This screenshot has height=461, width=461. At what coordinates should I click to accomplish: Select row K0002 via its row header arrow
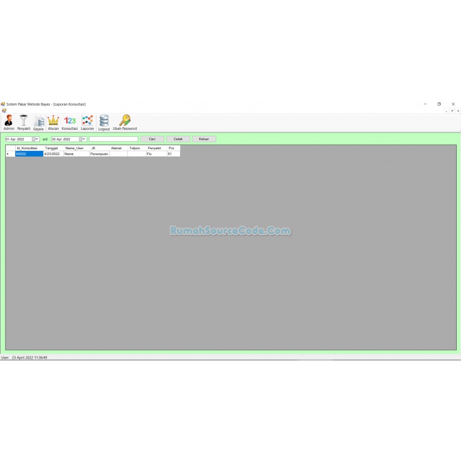10,154
